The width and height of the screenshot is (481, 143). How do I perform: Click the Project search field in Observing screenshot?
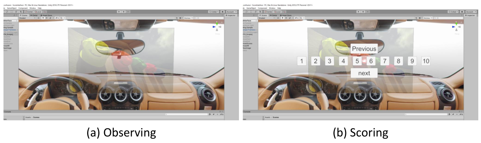(x=187, y=114)
